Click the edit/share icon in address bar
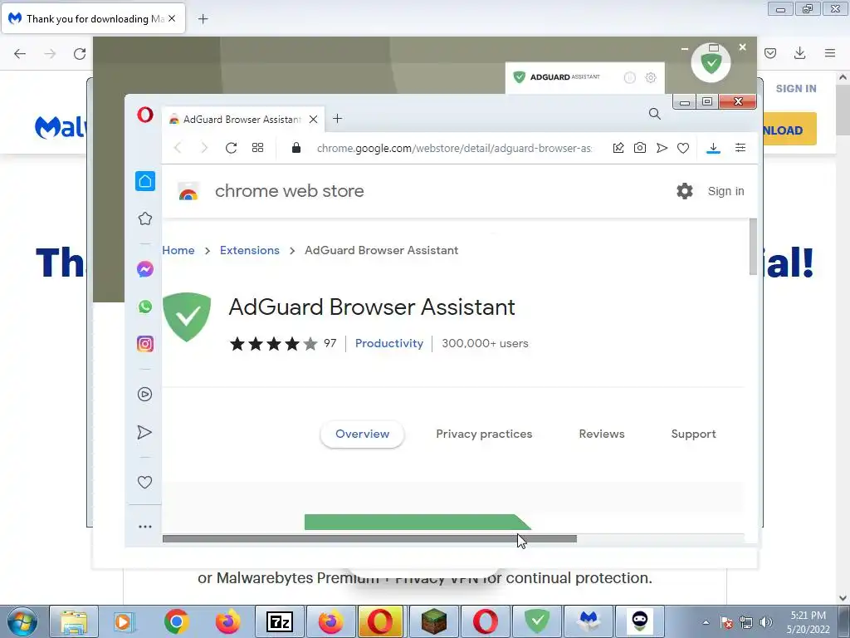Screen dimensions: 850x638 618,148
